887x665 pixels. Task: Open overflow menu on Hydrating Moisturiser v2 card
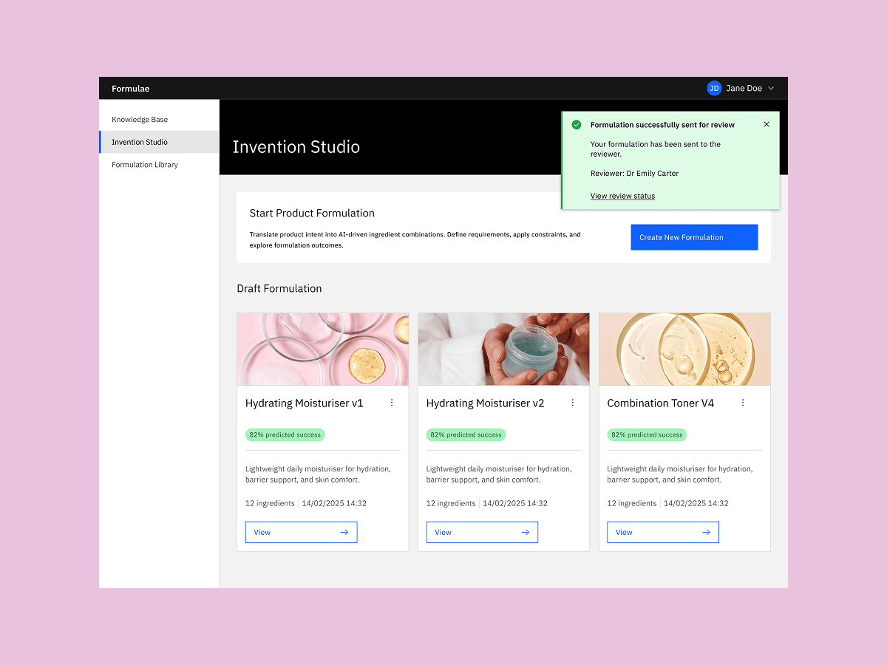(572, 403)
